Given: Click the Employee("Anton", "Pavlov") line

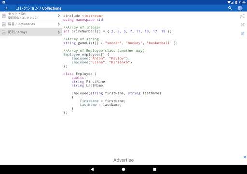Looking at the screenshot, I should [101, 58].
